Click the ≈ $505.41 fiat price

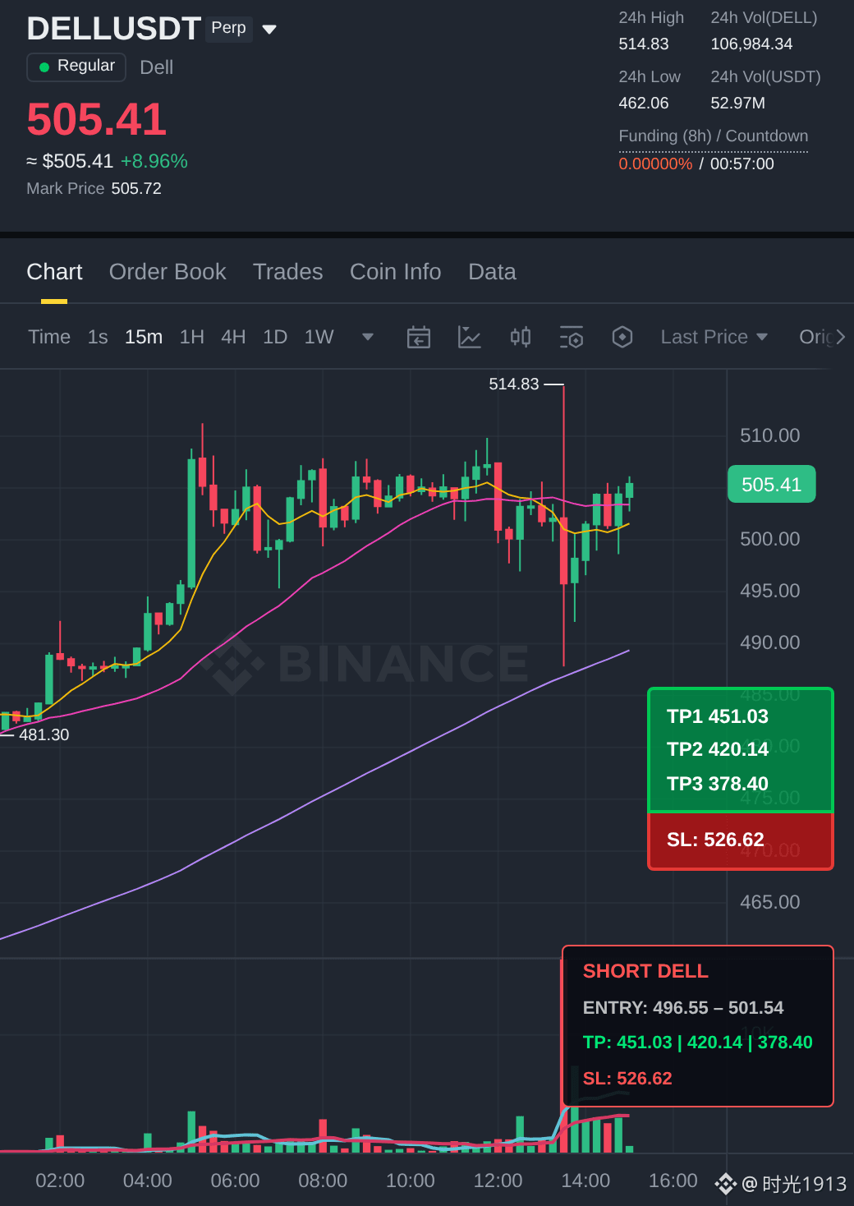(70, 162)
